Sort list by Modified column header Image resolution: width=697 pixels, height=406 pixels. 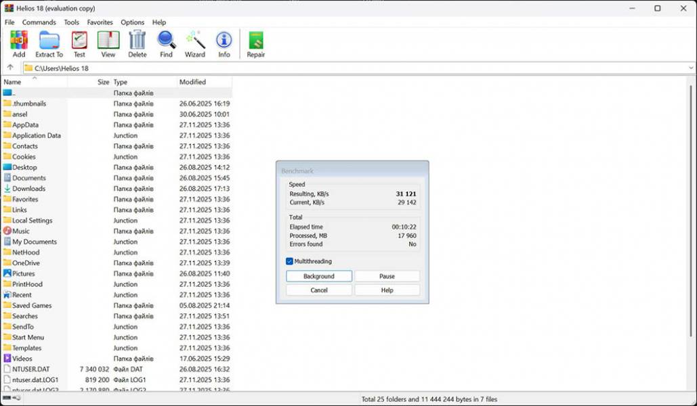click(193, 82)
